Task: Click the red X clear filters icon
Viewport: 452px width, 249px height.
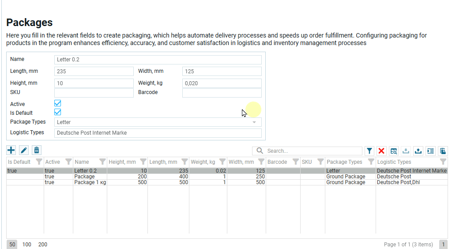Action: [x=381, y=151]
